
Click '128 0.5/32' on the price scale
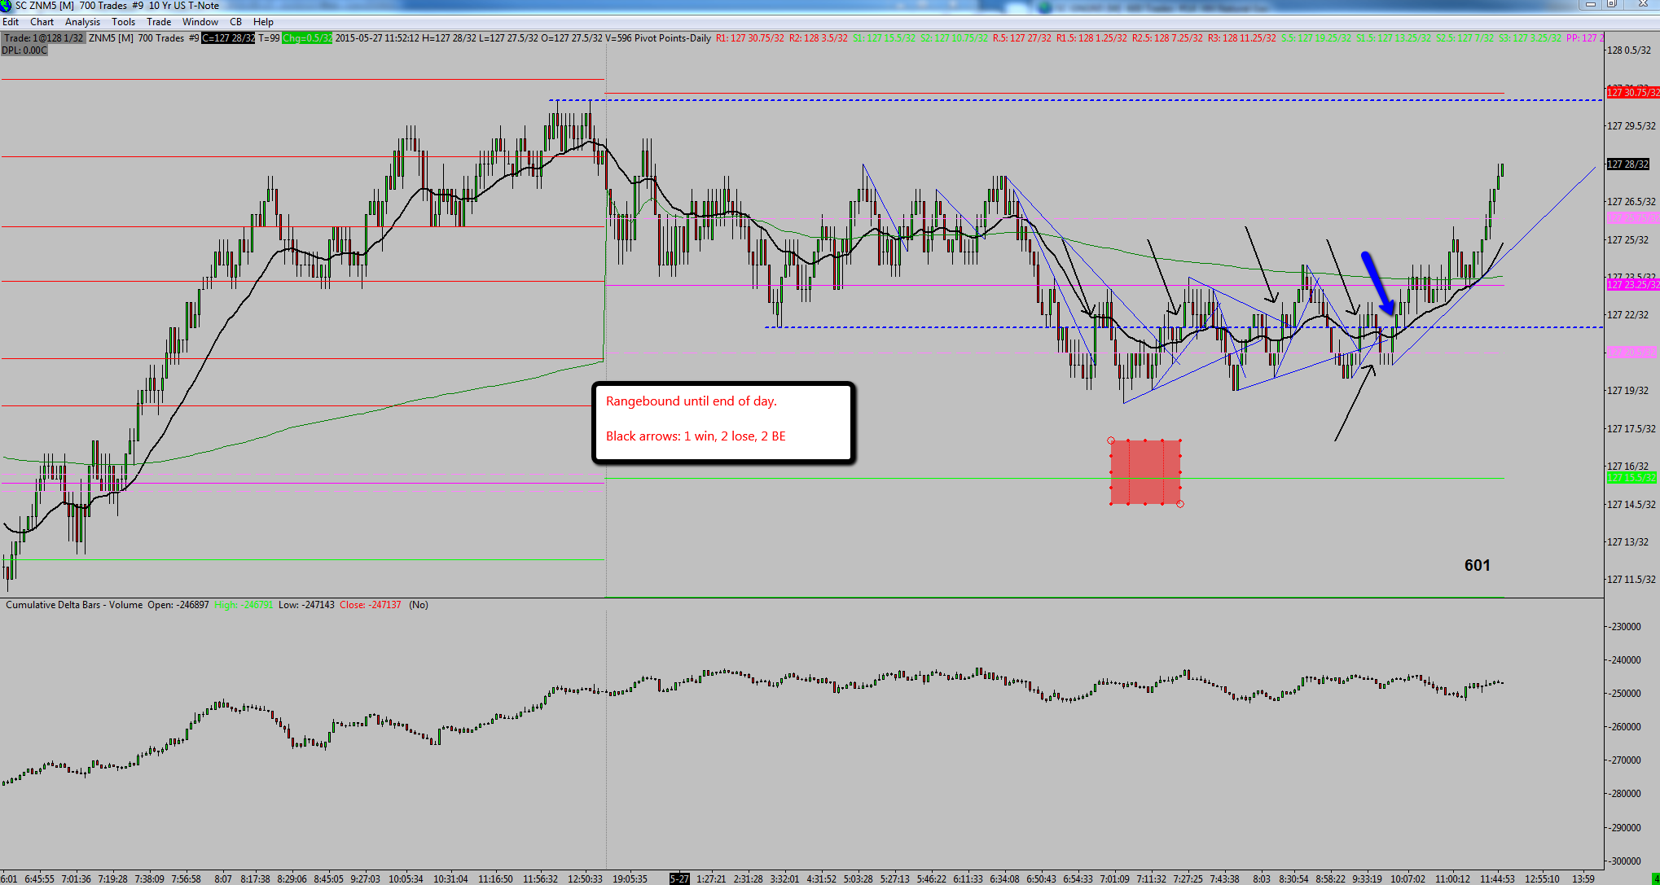pos(1631,50)
